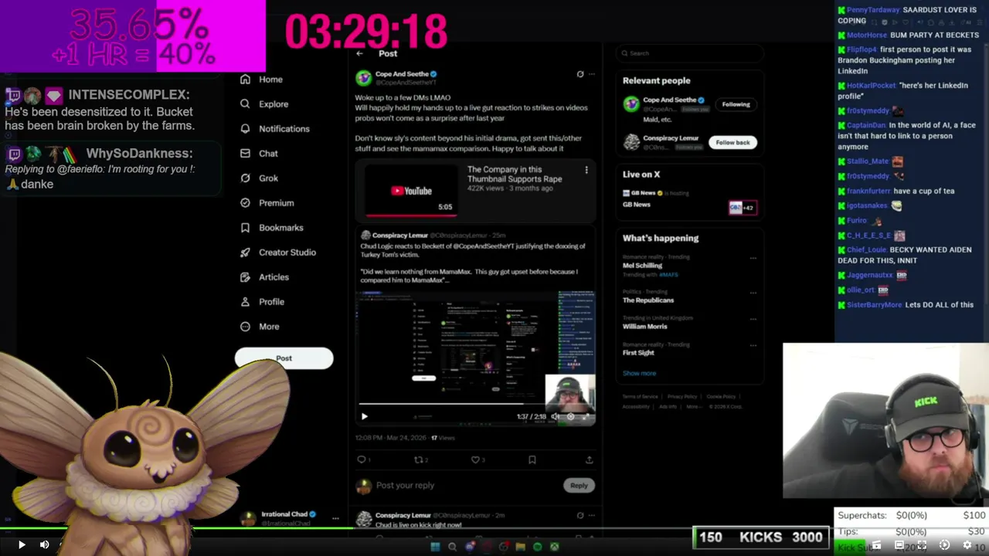
Task: Open the Grok icon in sidebar
Action: (245, 178)
